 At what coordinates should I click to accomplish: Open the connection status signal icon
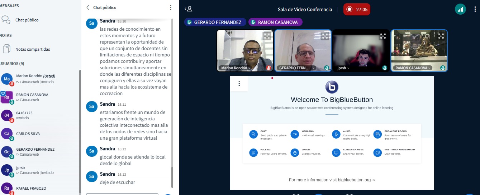pyautogui.click(x=460, y=9)
